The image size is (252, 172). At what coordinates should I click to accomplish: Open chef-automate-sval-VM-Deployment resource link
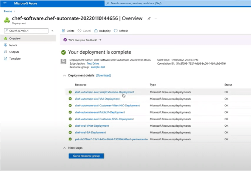[97, 99]
